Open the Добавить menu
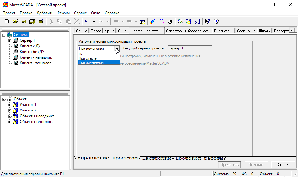Screen dimensions: 298x177 click(x=45, y=13)
